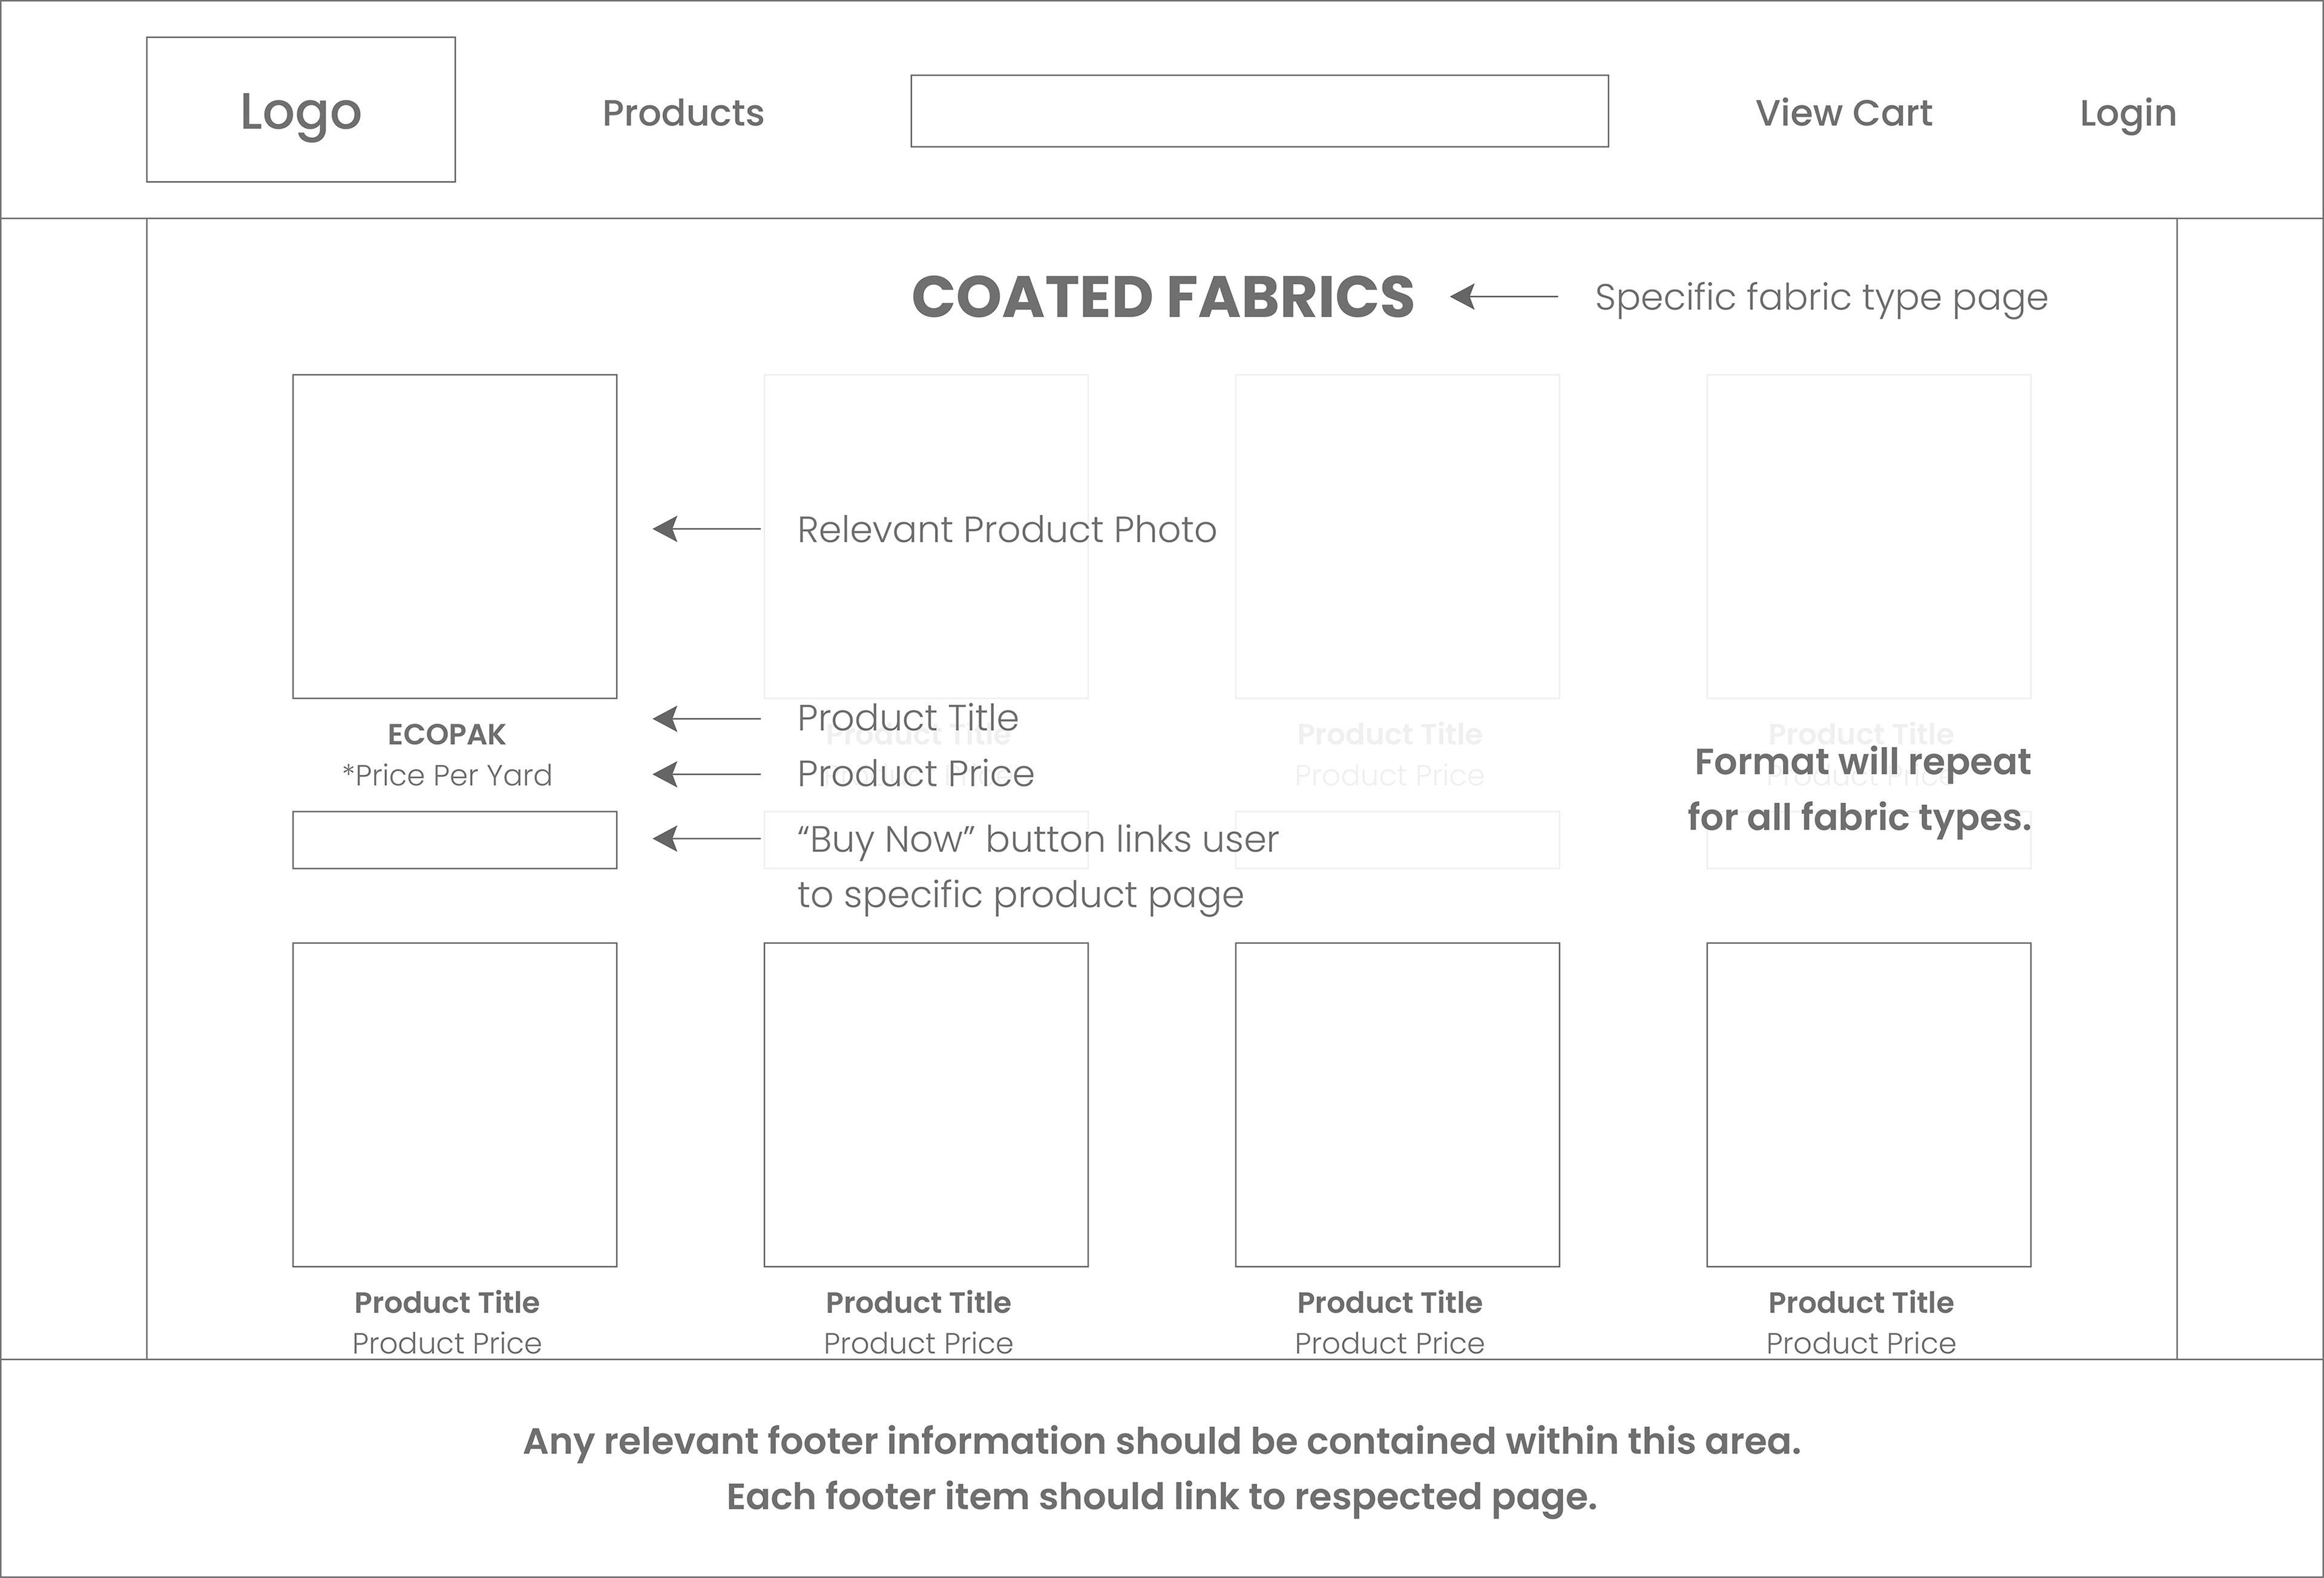Select first product photo in bottom row
Screen dimensions: 2324x1578
coord(454,1104)
